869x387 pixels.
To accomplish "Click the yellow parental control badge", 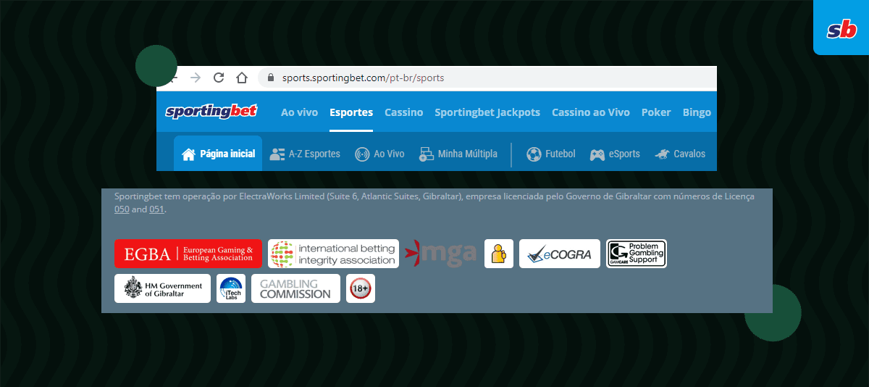I will coord(499,254).
